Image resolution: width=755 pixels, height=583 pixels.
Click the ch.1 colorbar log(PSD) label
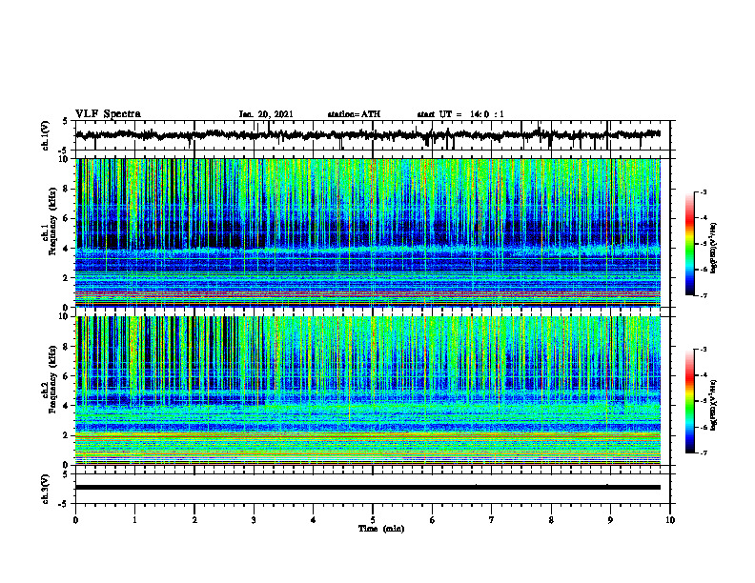pos(714,248)
